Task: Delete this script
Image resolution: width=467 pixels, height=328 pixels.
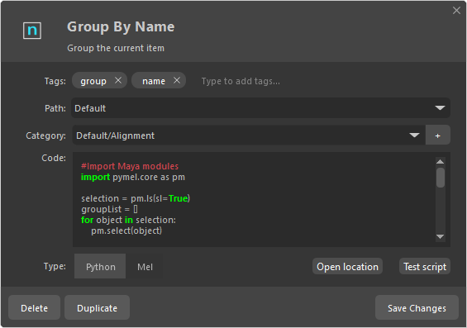Action: pyautogui.click(x=34, y=308)
